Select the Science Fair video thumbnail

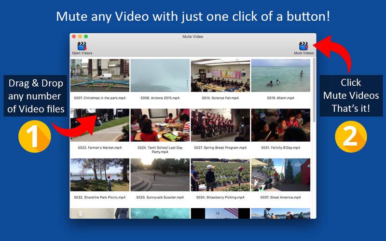pos(221,75)
